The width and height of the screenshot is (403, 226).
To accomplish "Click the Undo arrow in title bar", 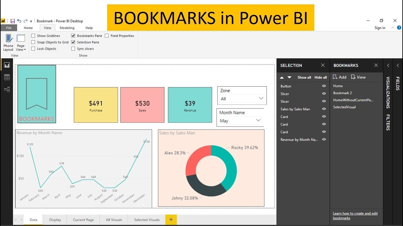I will (19, 21).
